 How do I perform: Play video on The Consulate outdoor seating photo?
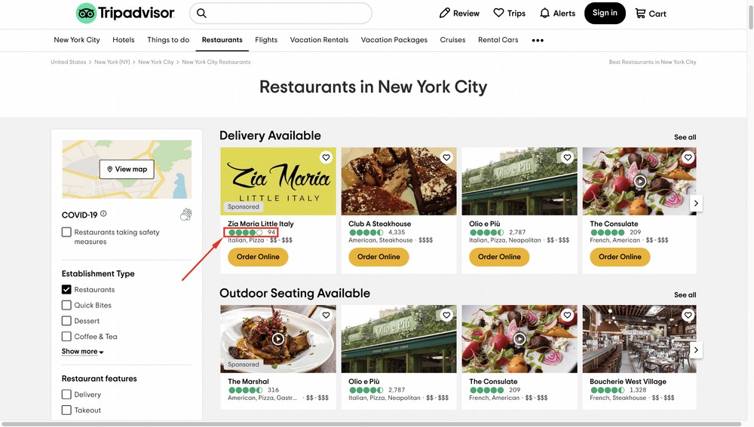520,339
